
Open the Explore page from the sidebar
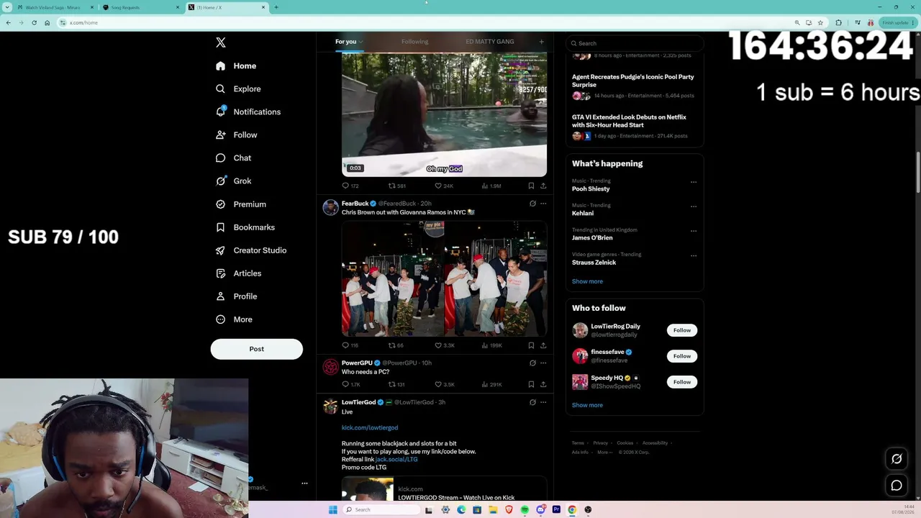[238, 88]
